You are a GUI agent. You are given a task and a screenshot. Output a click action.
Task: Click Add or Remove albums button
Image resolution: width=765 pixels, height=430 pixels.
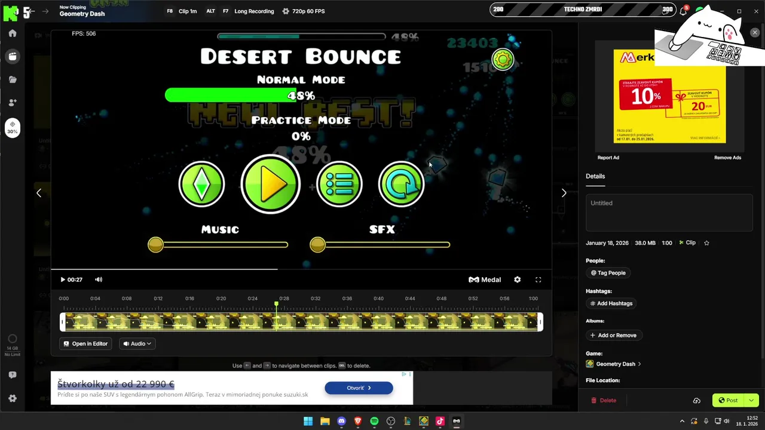pyautogui.click(x=613, y=335)
